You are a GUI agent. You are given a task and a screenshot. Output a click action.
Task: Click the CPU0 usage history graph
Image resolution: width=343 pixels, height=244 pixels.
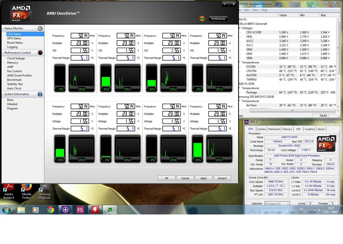pyautogui.click(x=81, y=78)
